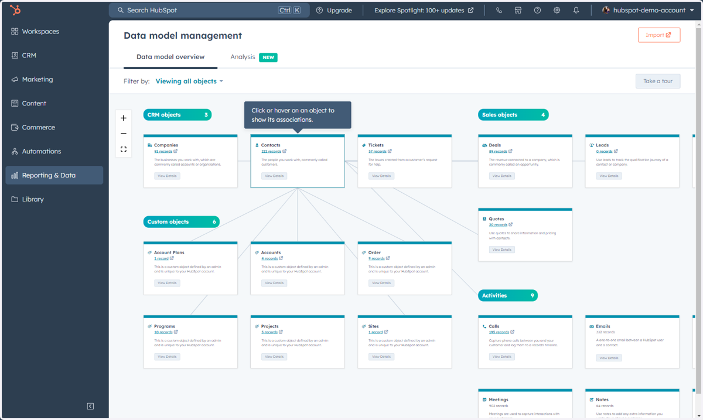Open the calling phone icon
Viewport: 703px width, 420px height.
tap(499, 11)
